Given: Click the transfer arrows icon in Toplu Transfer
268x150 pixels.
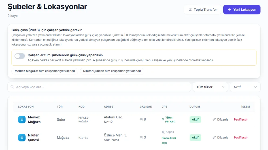Looking at the screenshot, I should pyautogui.click(x=190, y=10).
